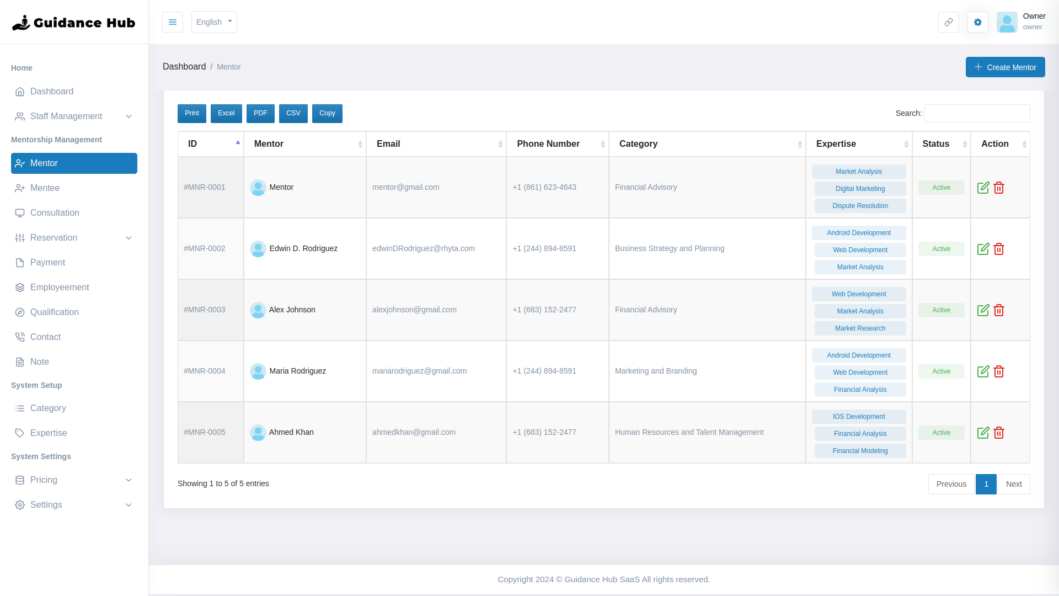Screen dimensions: 1059x596
Task: Click the edit pencil icon for Alex Johnson
Action: (x=984, y=310)
